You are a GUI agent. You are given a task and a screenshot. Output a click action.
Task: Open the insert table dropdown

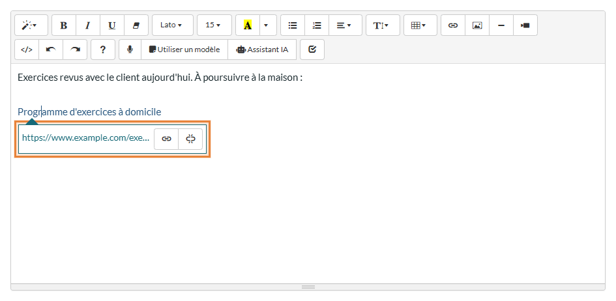pyautogui.click(x=420, y=25)
